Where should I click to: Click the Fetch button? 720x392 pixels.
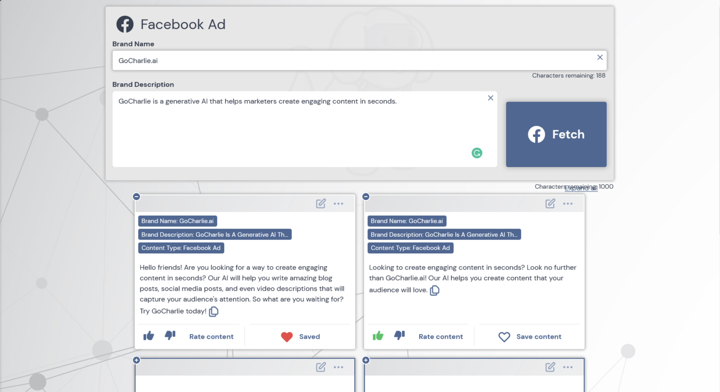[556, 134]
